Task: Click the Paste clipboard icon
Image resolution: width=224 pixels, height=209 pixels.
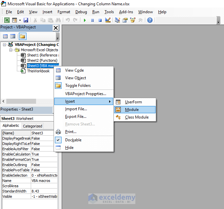Action: coord(50,20)
